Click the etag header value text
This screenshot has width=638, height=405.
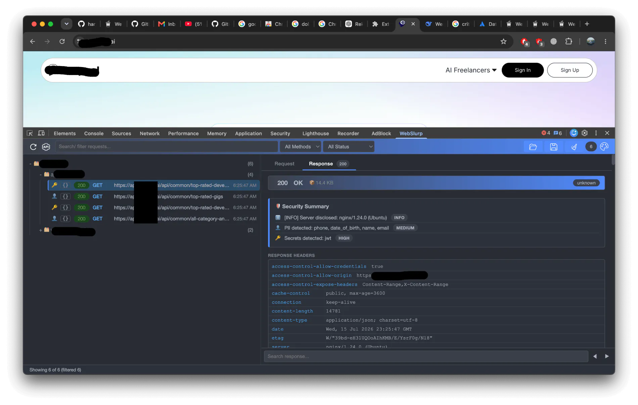pos(379,338)
